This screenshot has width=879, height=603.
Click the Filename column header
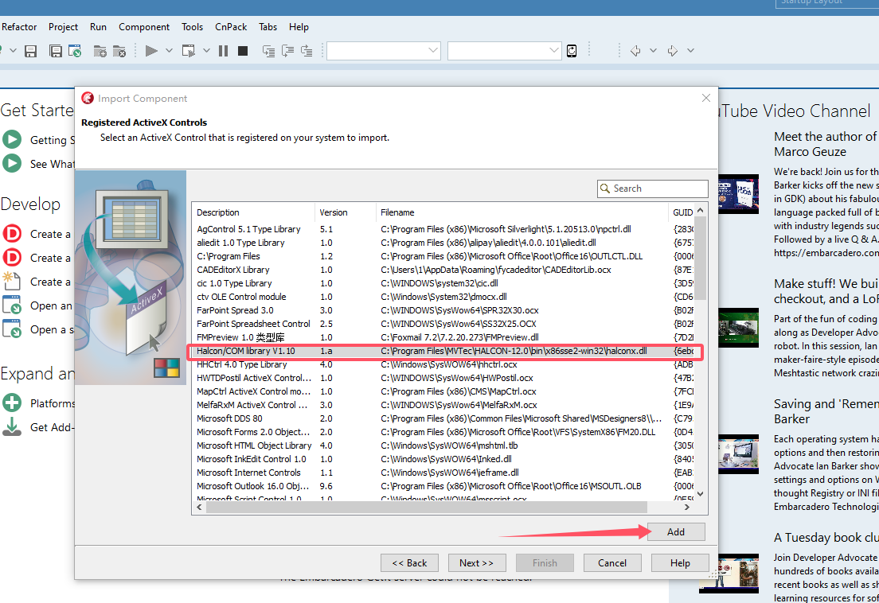(x=522, y=212)
